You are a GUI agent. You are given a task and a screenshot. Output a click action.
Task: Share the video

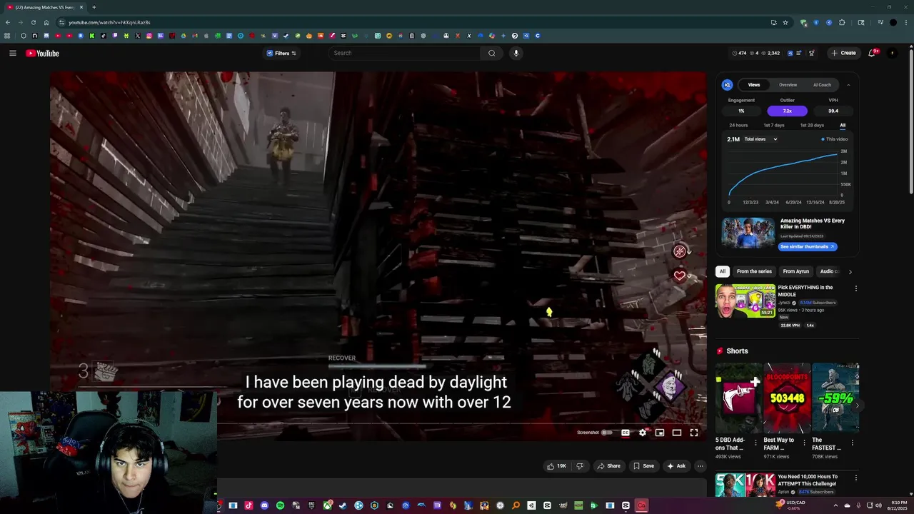608,466
